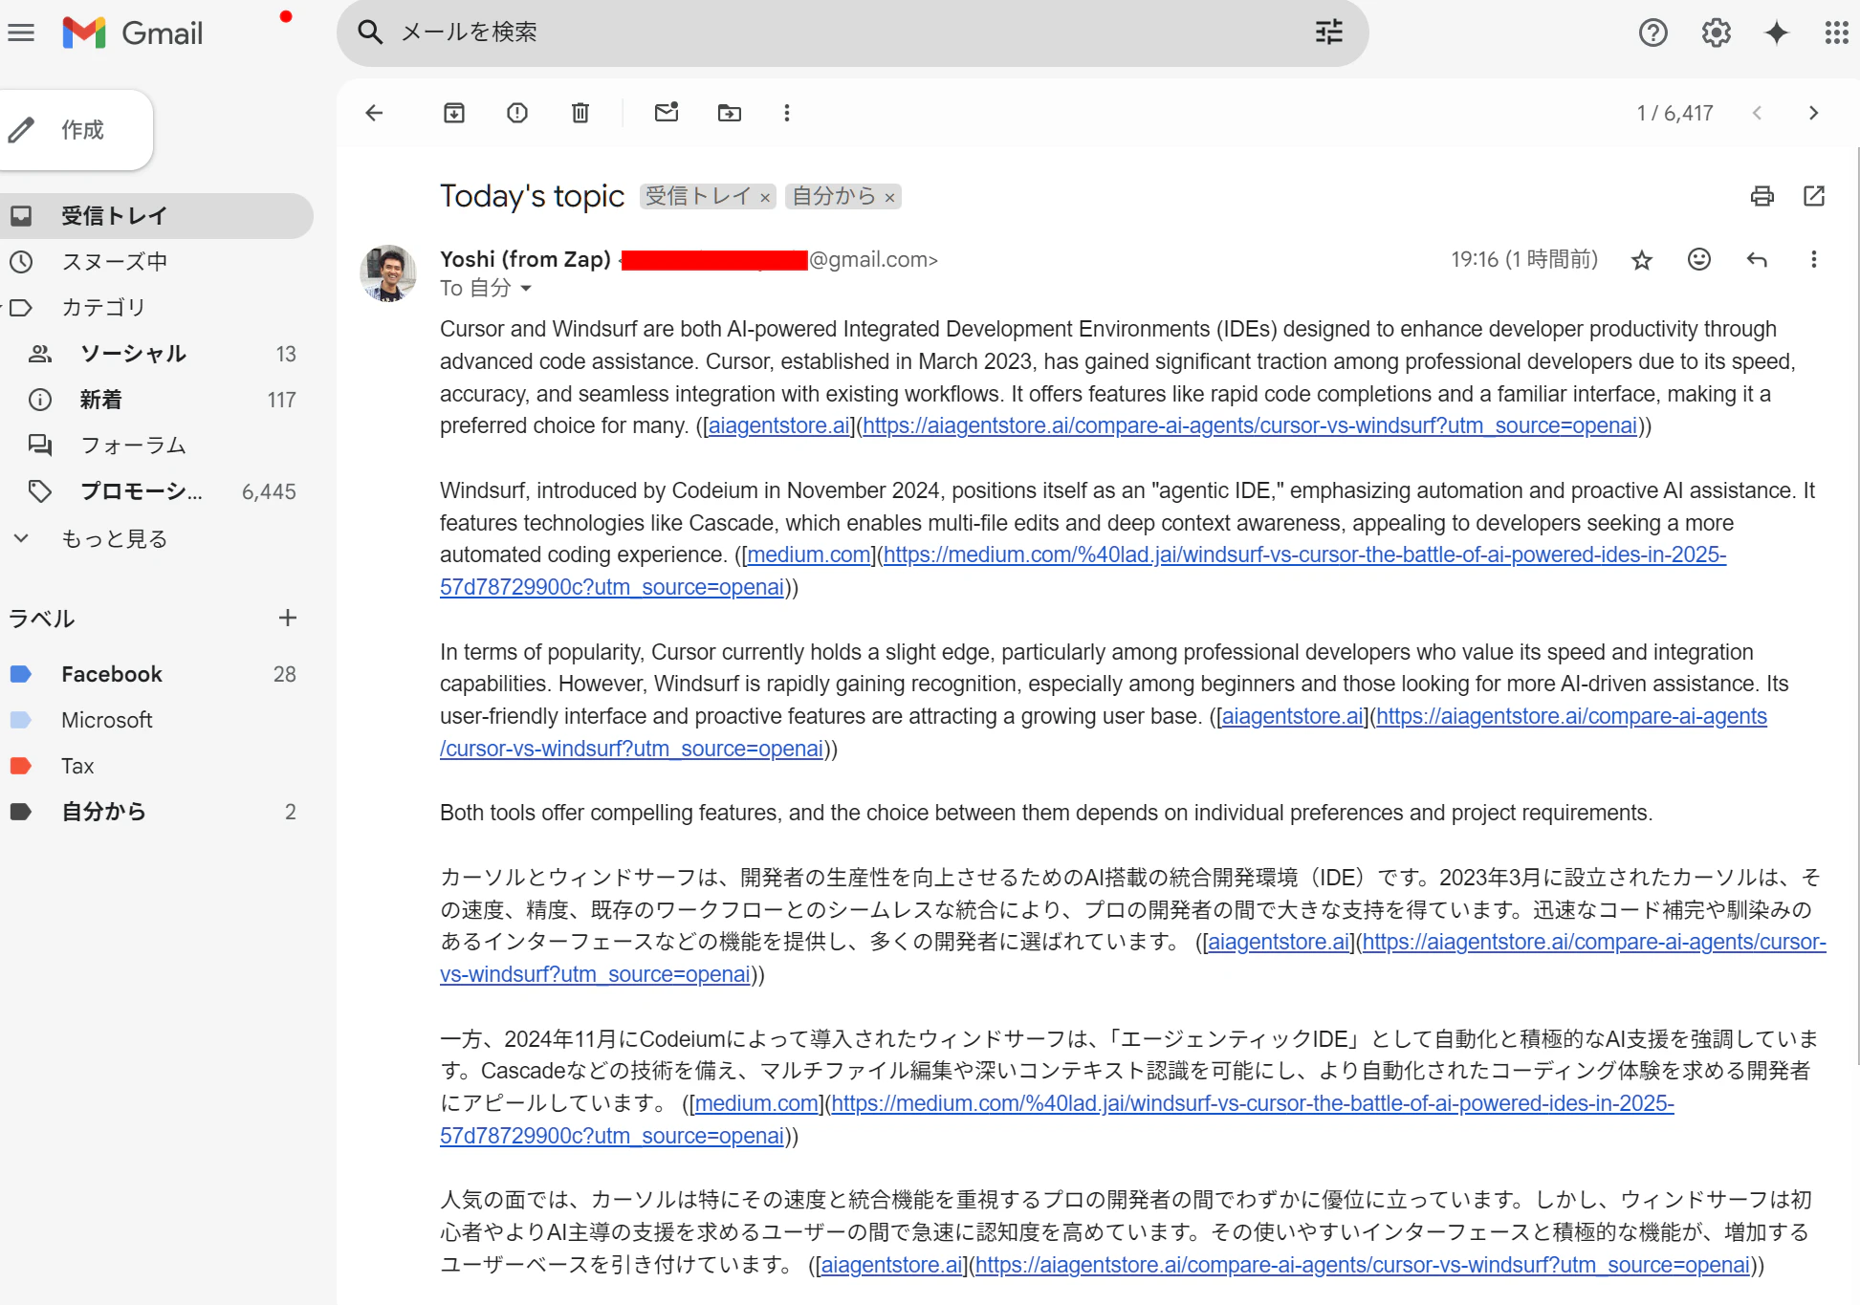Open first aiagentstore.ai link in paragraph one

click(779, 425)
